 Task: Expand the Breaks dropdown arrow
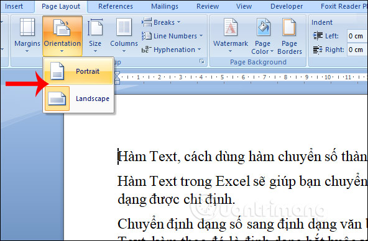pos(178,22)
